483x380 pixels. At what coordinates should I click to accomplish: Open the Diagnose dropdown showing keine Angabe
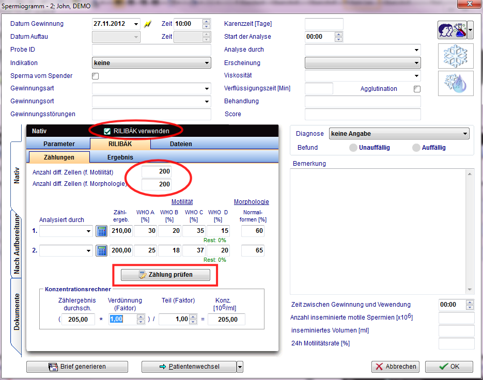[x=399, y=134]
